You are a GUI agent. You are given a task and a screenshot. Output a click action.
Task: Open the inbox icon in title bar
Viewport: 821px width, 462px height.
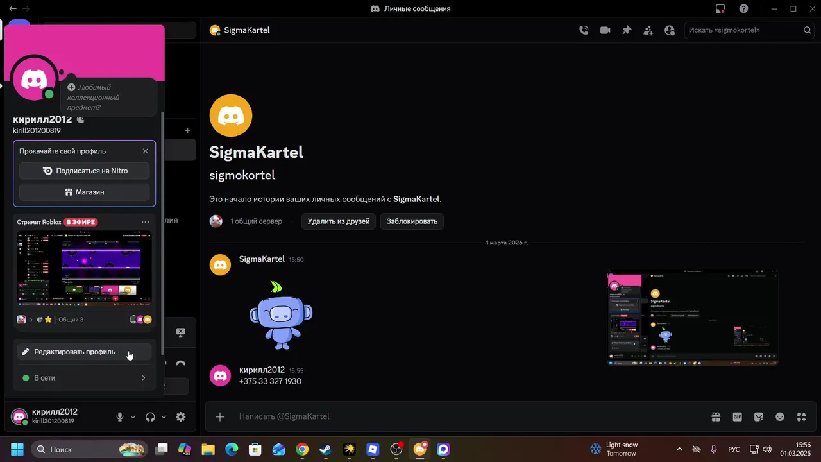720,9
